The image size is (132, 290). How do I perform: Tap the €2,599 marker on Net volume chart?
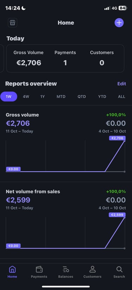117,215
